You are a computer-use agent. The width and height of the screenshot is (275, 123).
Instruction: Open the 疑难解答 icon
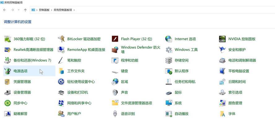(x=7, y=114)
